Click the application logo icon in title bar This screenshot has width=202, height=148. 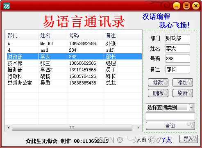[x=7, y=6]
